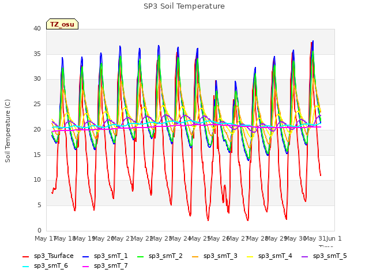Viewport: 369px width, 277px height.
Task: Click the blue sp3_smT_1 legend swatch
Action: 86,256
